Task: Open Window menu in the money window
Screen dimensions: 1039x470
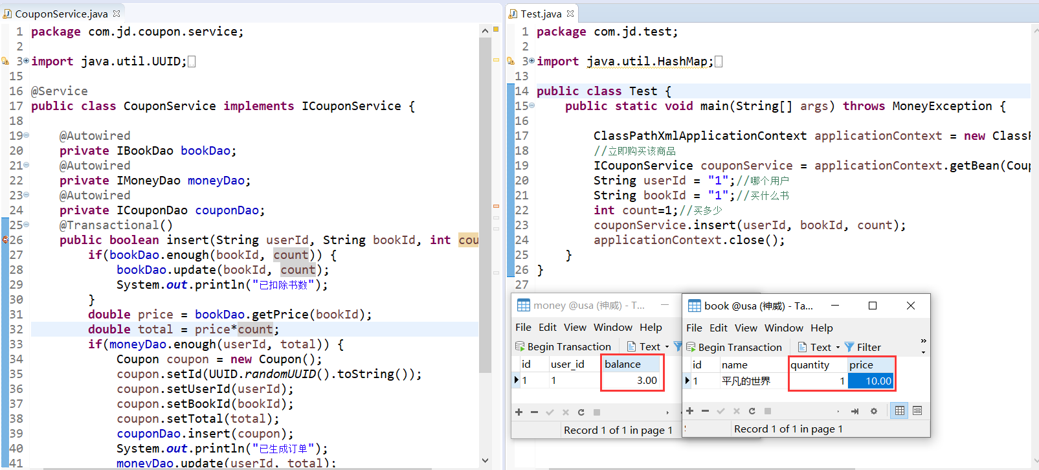Action: coord(613,327)
